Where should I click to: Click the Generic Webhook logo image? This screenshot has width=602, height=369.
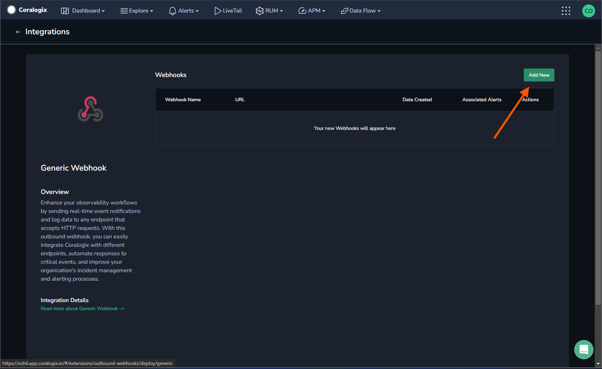(x=90, y=109)
